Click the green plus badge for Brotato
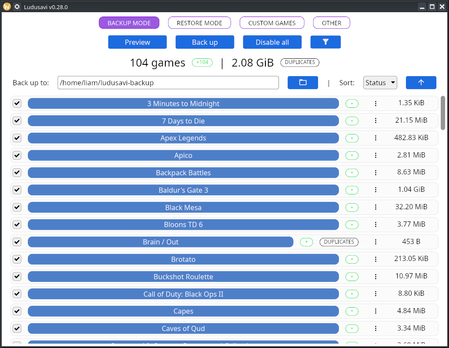449x348 pixels. click(352, 259)
